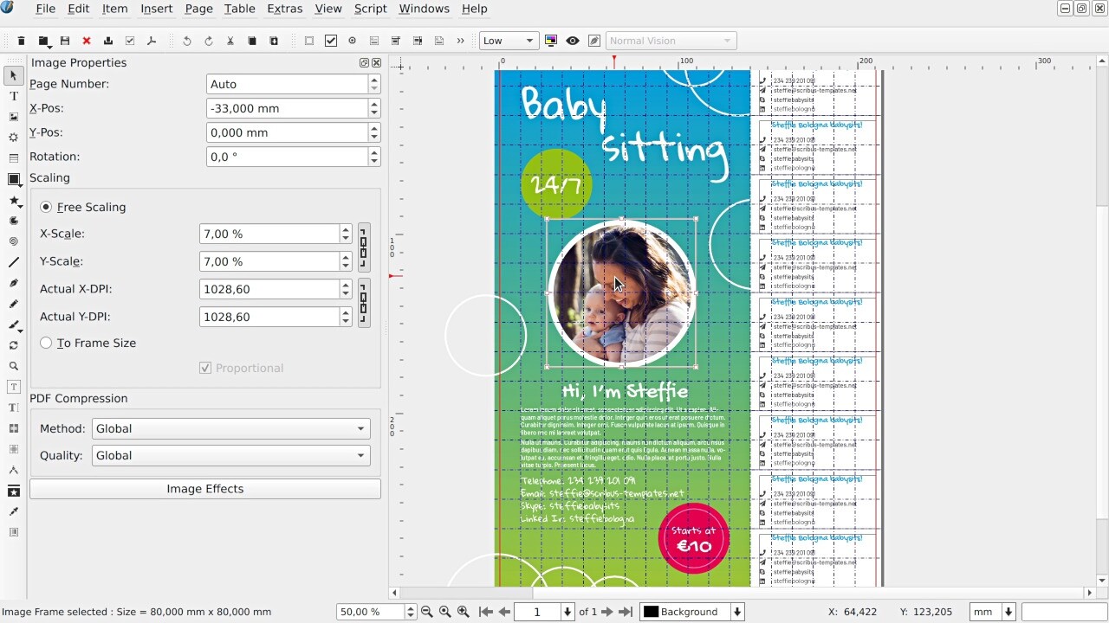Image resolution: width=1109 pixels, height=623 pixels.
Task: Select the To Frame Size scaling option
Action: click(x=46, y=343)
